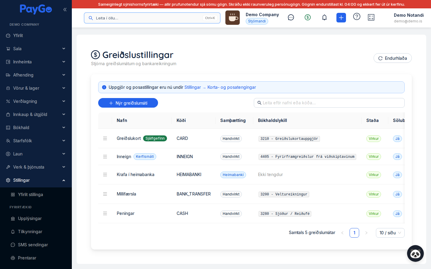Click the Endurhlaða reload button
This screenshot has height=269, width=431.
pyautogui.click(x=393, y=58)
